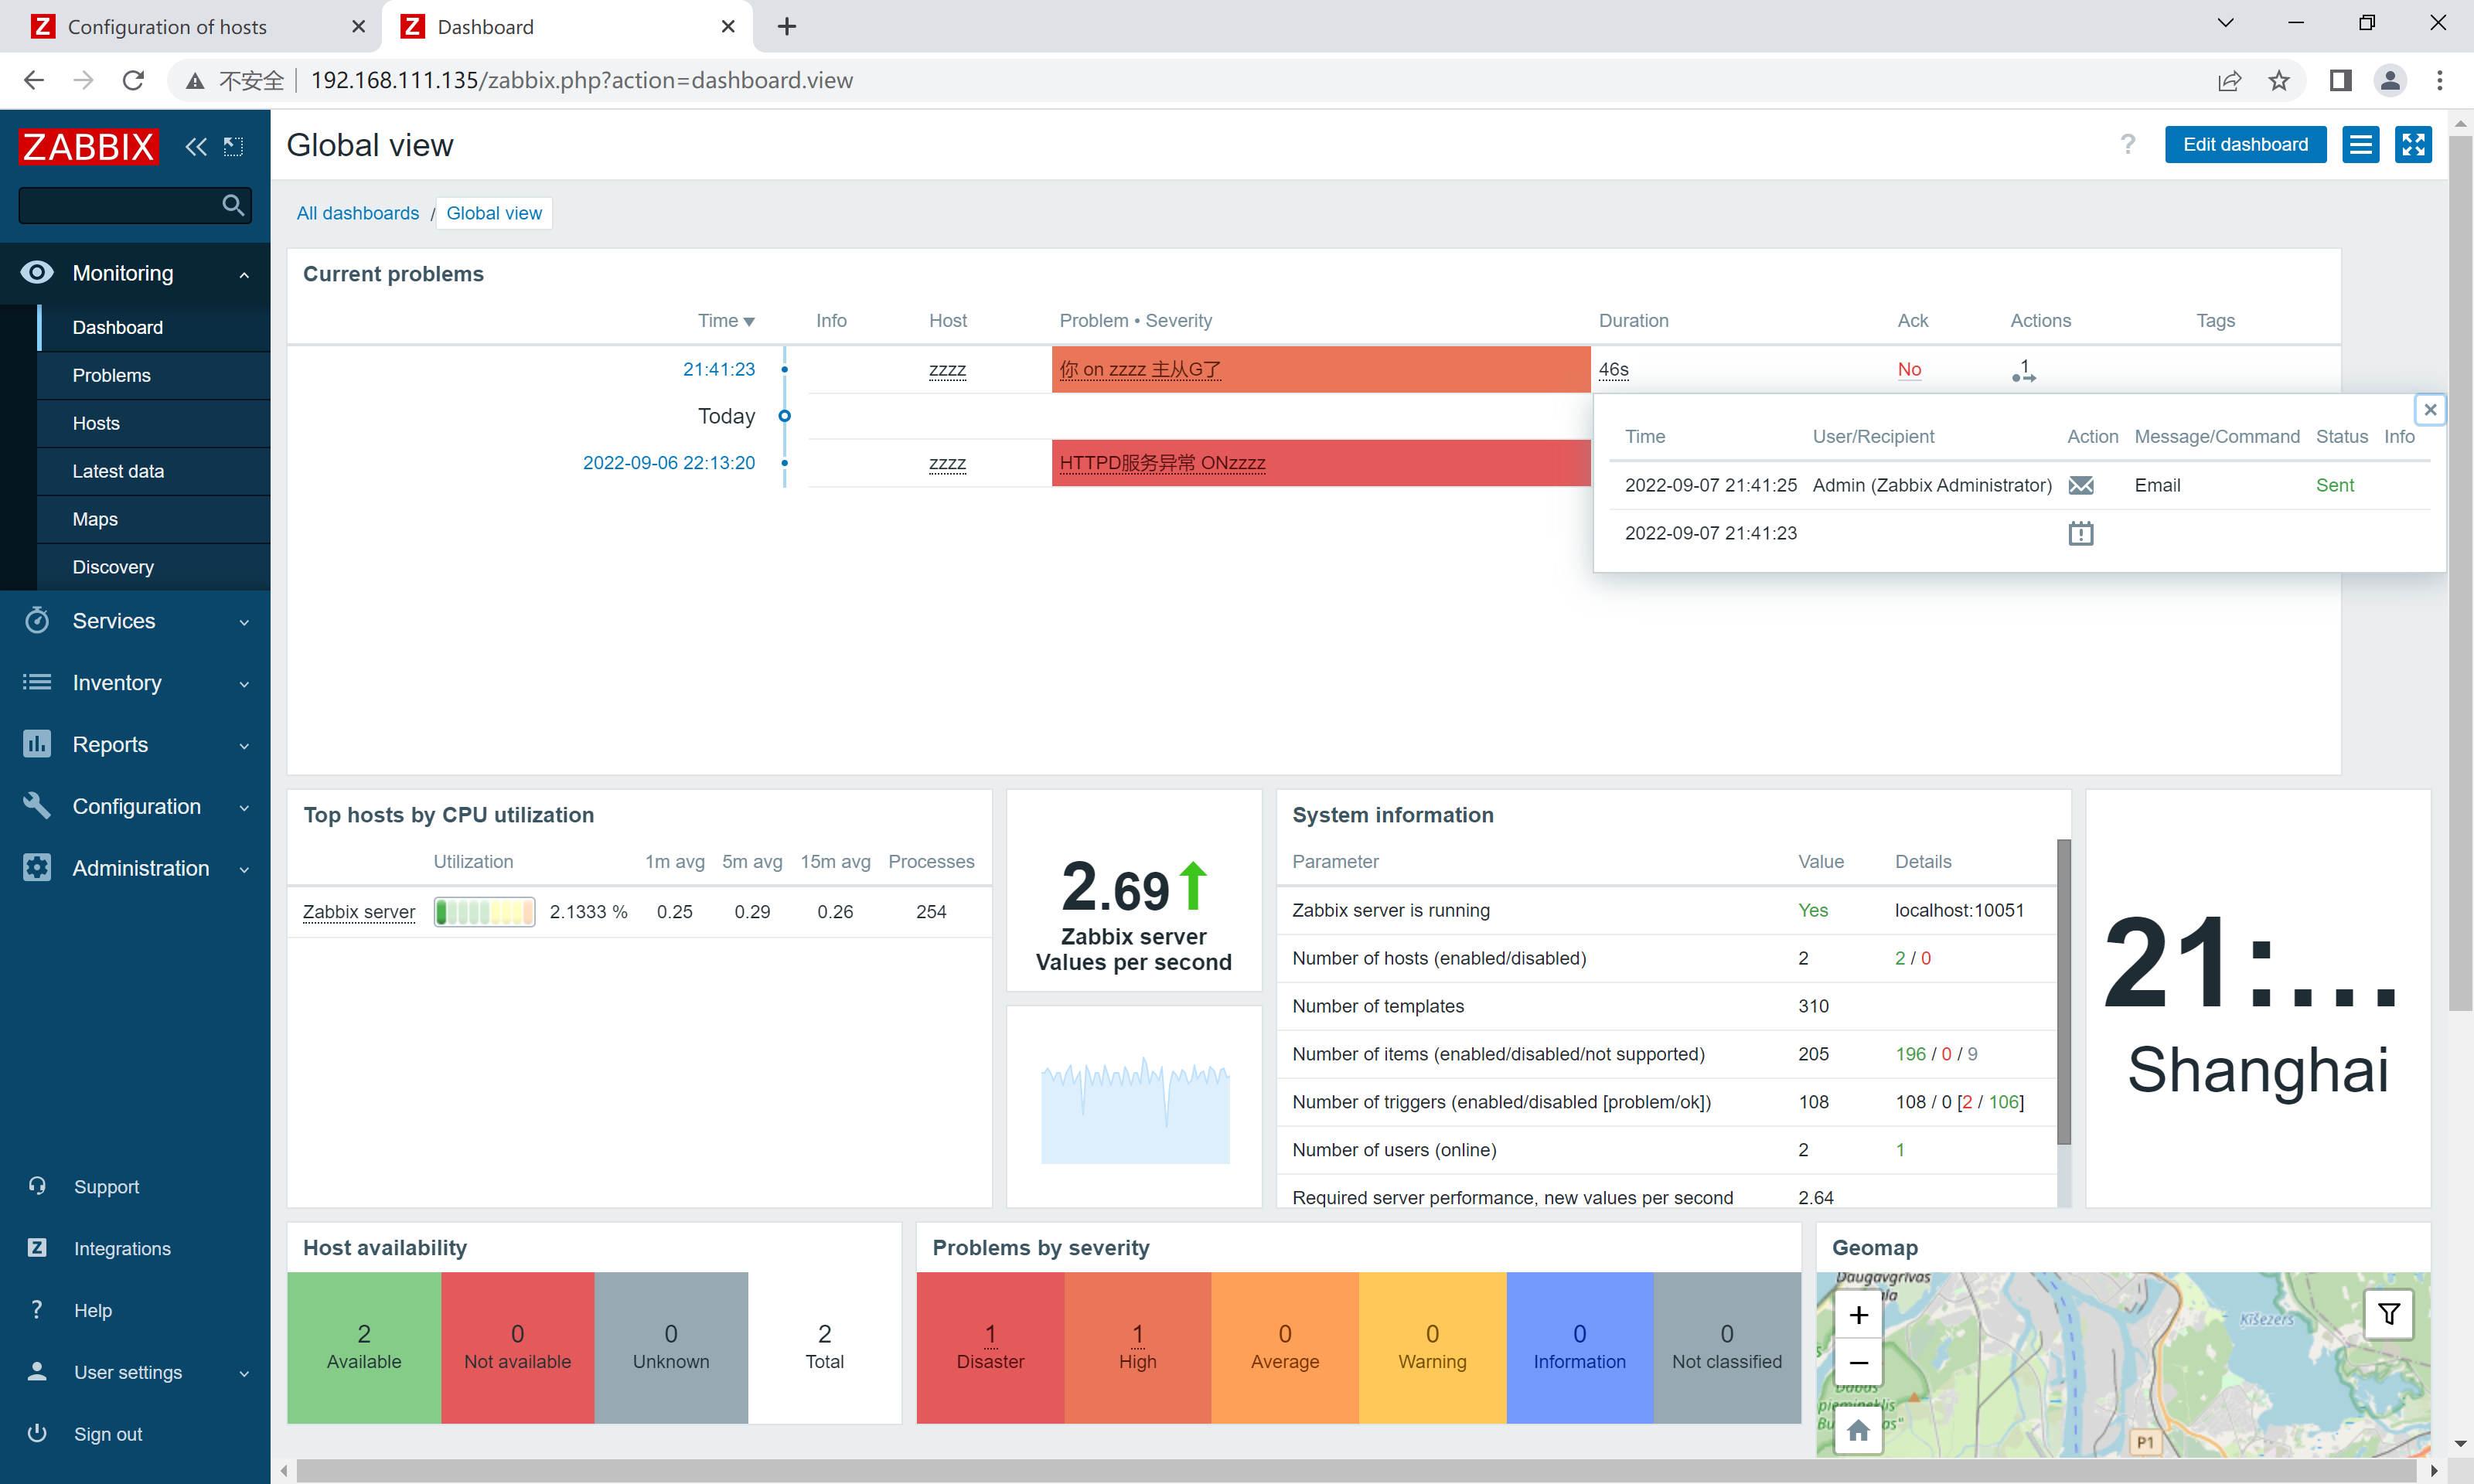Collapse the Zabbix sidebar with double-chevron icon
This screenshot has height=1484, width=2474.
tap(196, 146)
